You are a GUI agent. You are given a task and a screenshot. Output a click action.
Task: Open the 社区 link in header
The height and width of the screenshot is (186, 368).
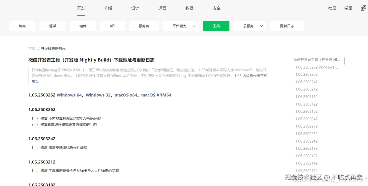pyautogui.click(x=332, y=8)
